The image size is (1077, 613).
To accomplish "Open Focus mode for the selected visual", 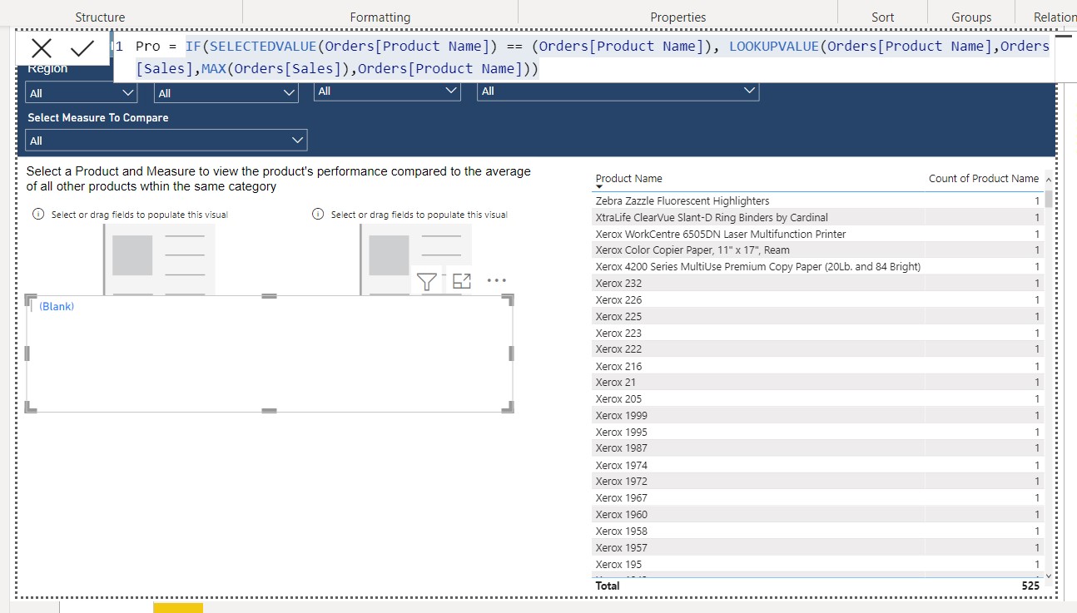I will coord(462,281).
